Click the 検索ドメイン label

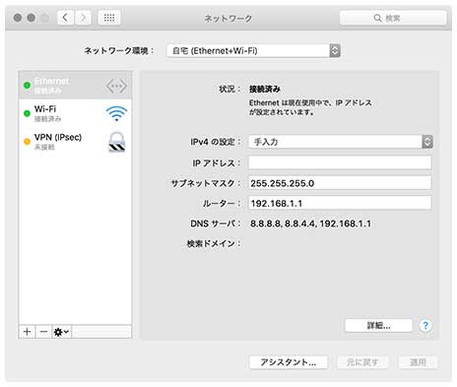coord(214,243)
